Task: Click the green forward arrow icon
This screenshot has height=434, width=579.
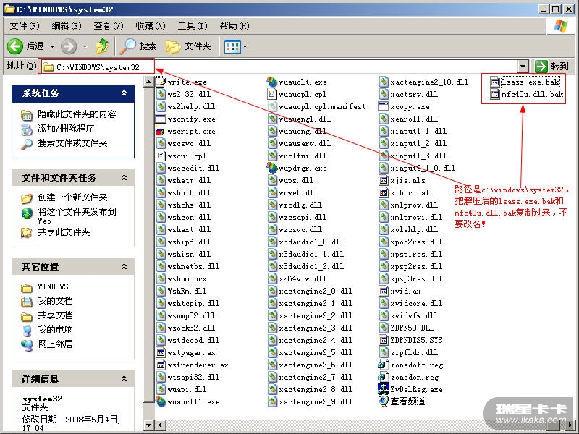Action: click(69, 46)
